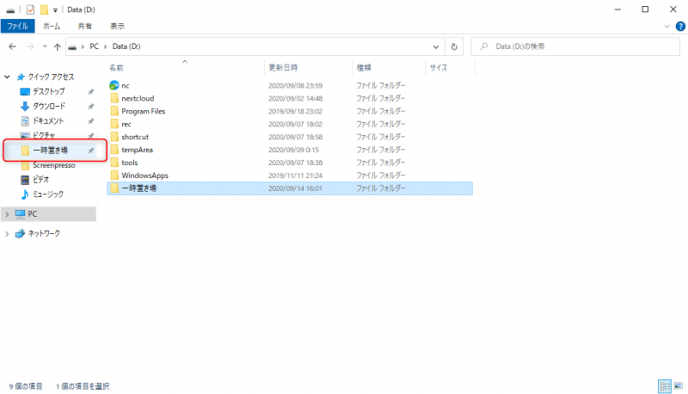Open the 共有 ribbon tab
The width and height of the screenshot is (688, 394).
tap(84, 27)
